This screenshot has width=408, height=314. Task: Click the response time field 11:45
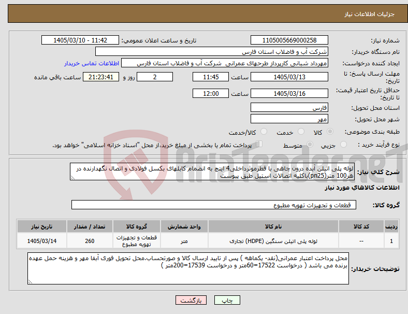coord(211,77)
